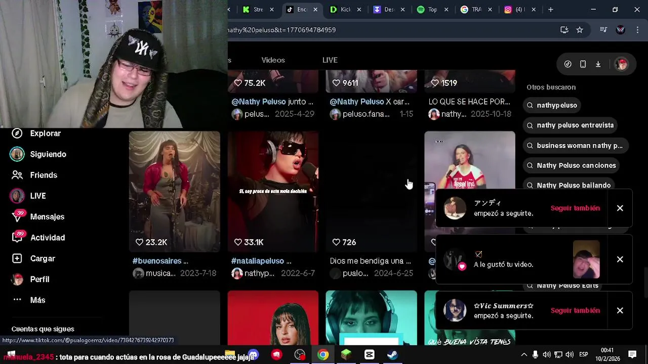The image size is (648, 364).
Task: Open CapCut in the taskbar
Action: coord(369,355)
